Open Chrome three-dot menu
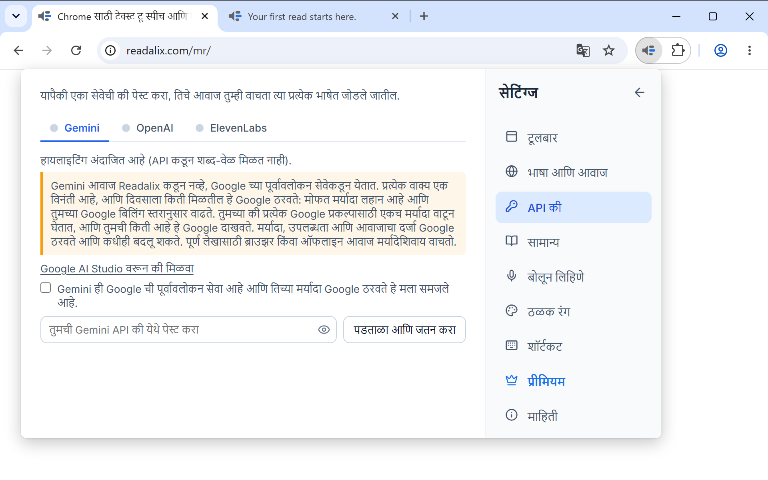The image size is (768, 480). pos(749,50)
